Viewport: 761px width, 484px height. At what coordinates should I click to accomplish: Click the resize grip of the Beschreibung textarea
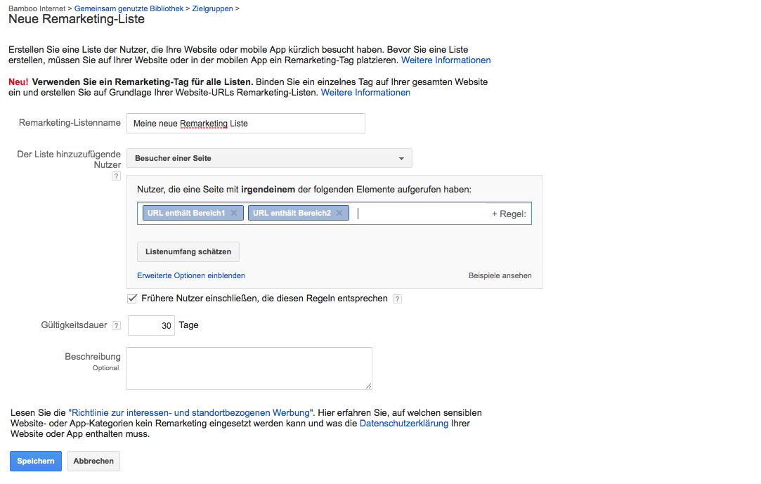coord(368,386)
